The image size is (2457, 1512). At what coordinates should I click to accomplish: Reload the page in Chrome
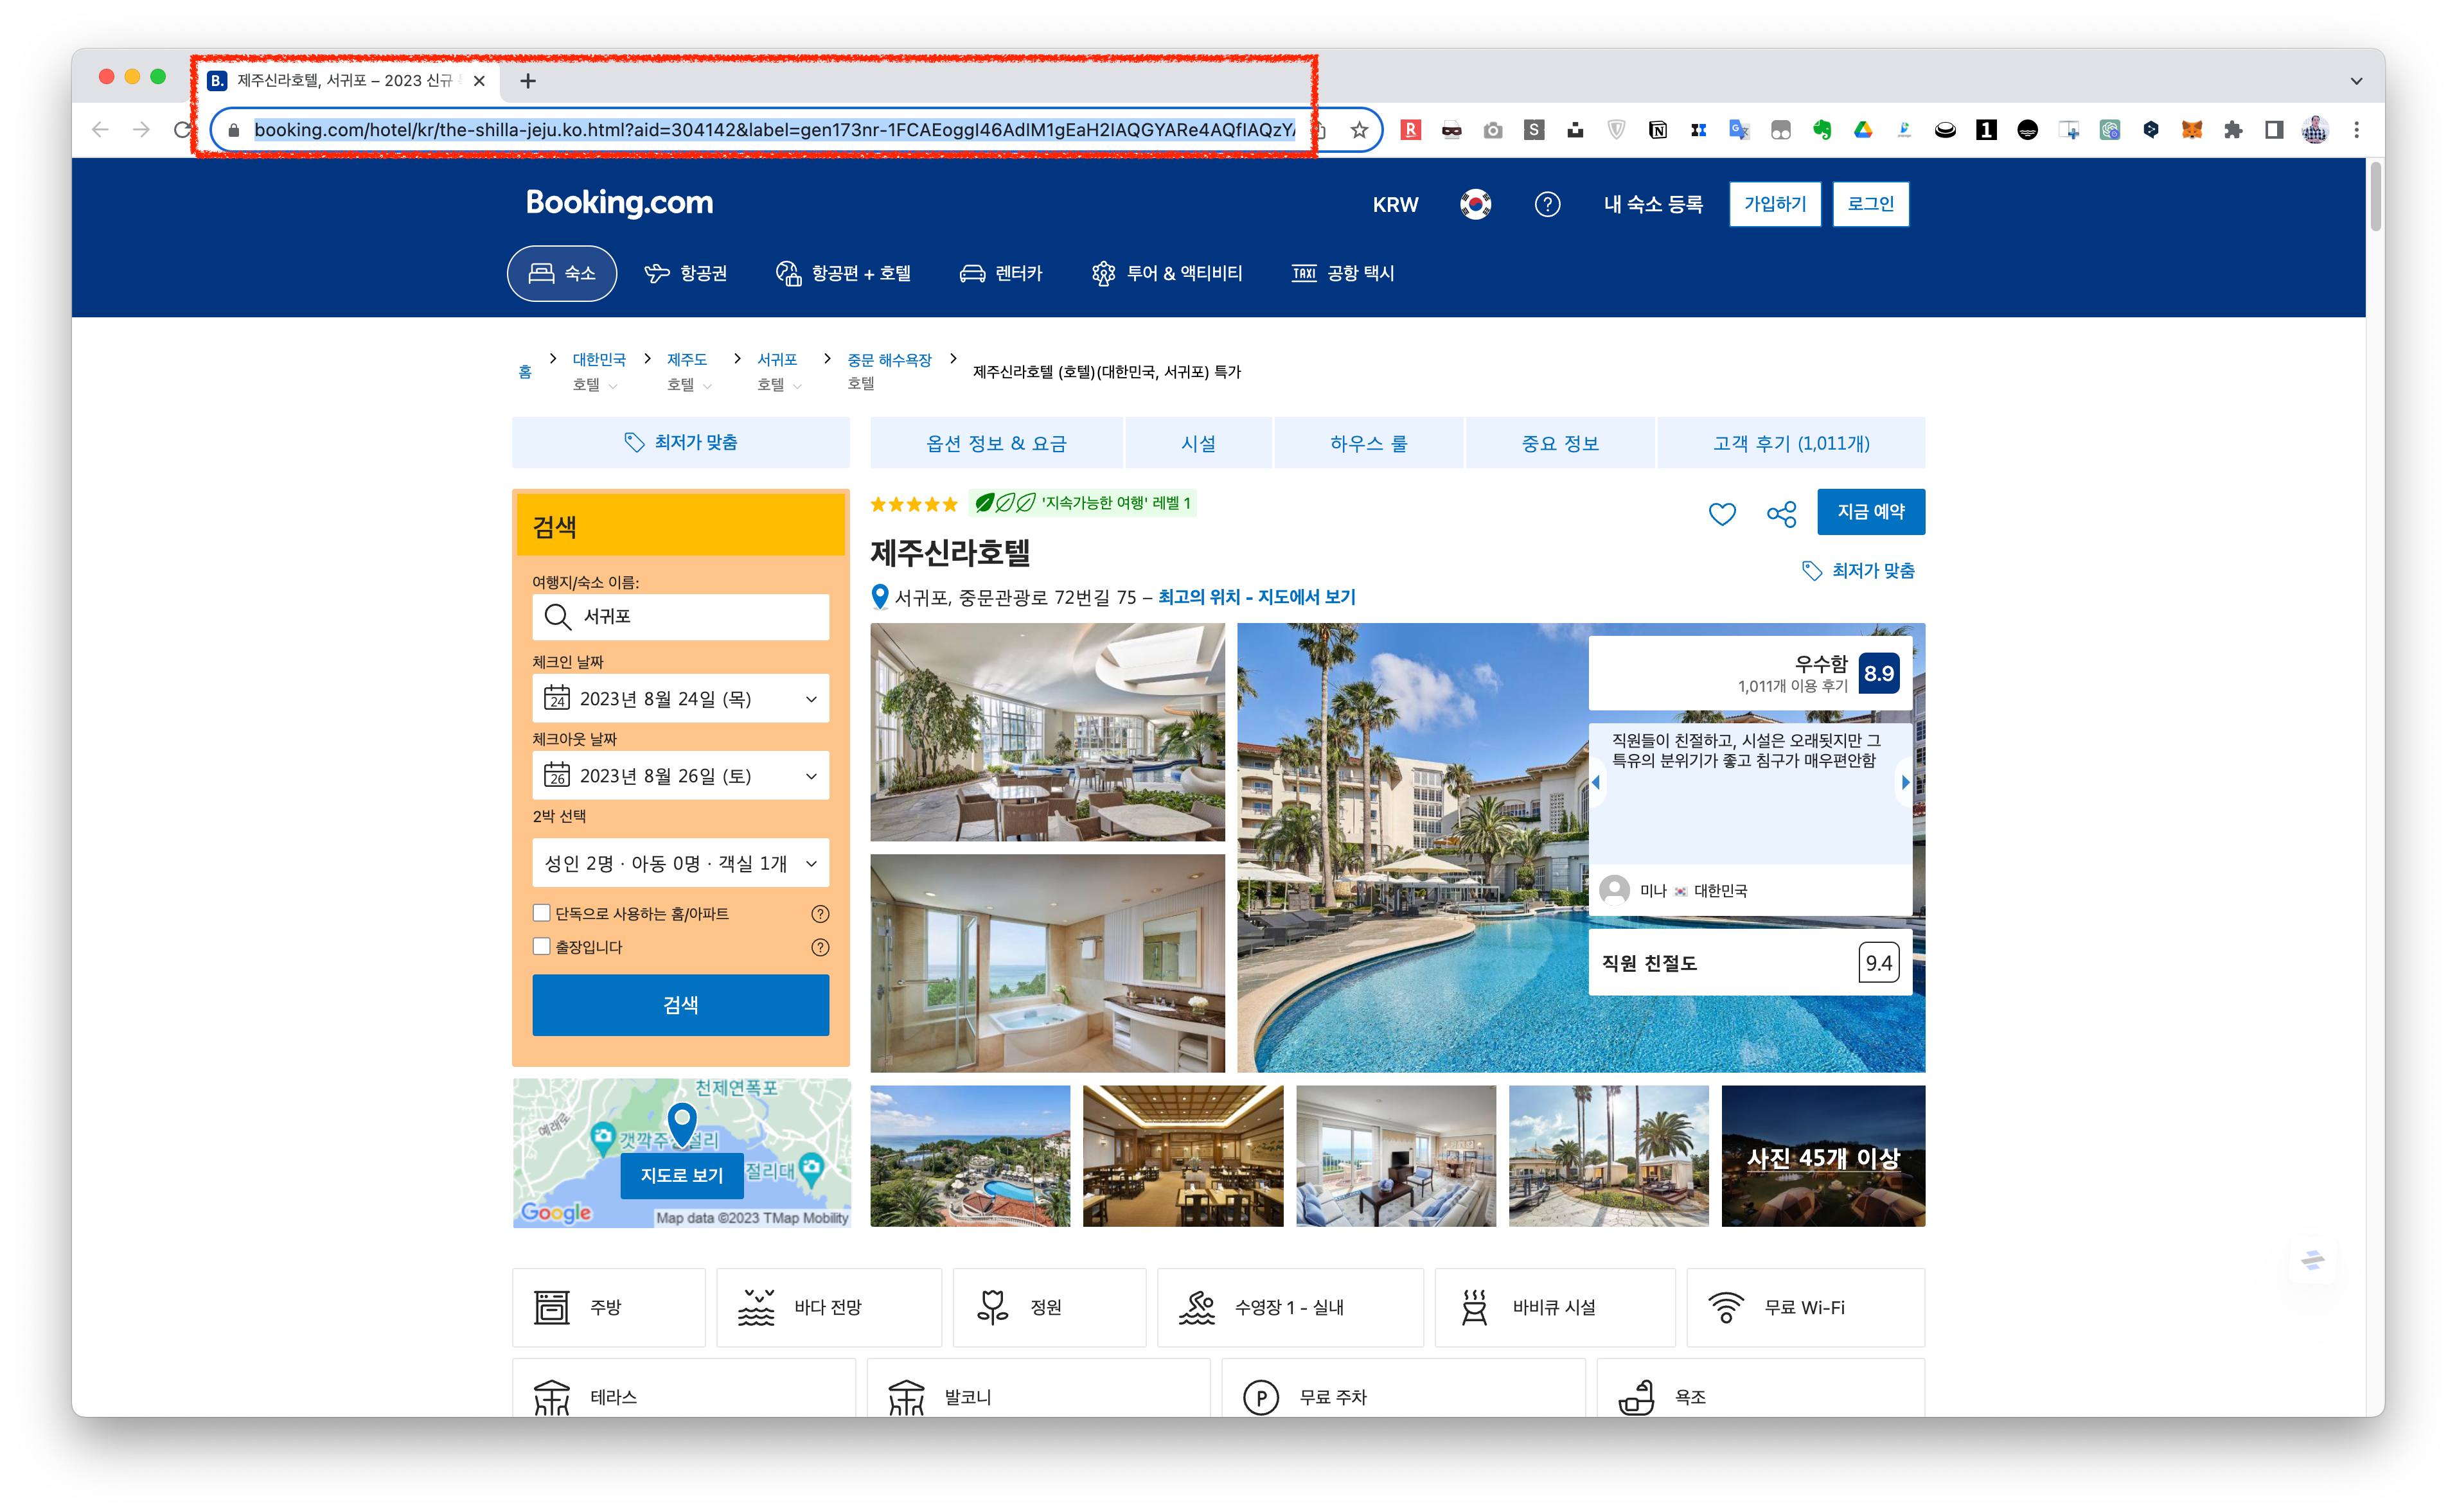coord(182,130)
